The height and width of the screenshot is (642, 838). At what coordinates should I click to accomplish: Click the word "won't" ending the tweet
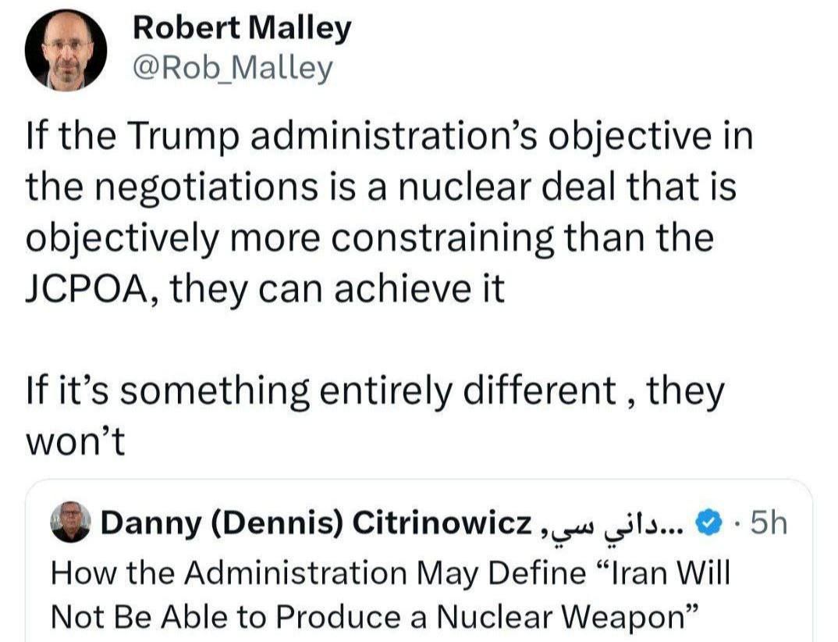(x=76, y=442)
